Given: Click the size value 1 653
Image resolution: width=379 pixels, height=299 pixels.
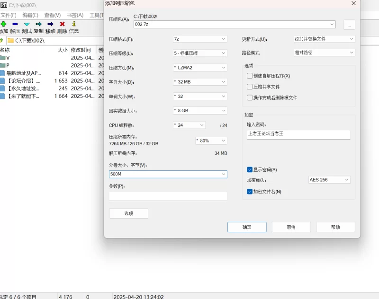Looking at the screenshot, I should point(61,81).
